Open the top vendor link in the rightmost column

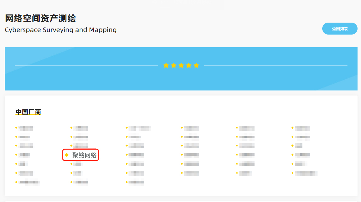[x=302, y=128]
